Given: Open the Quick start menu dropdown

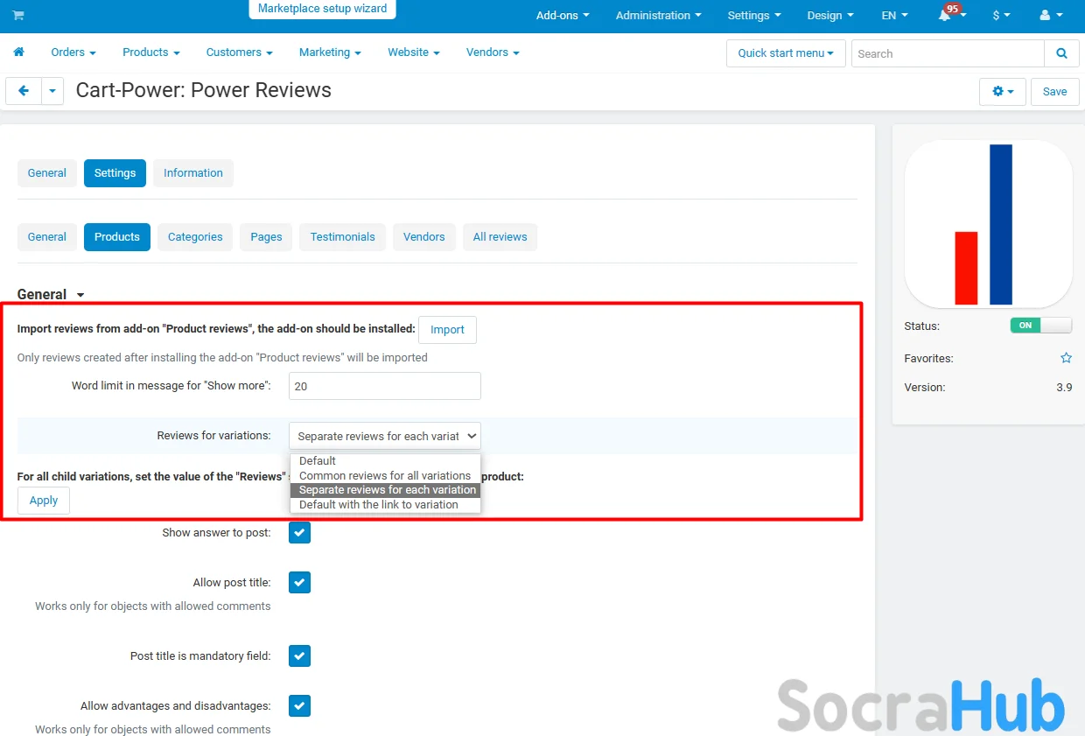Looking at the screenshot, I should (786, 53).
